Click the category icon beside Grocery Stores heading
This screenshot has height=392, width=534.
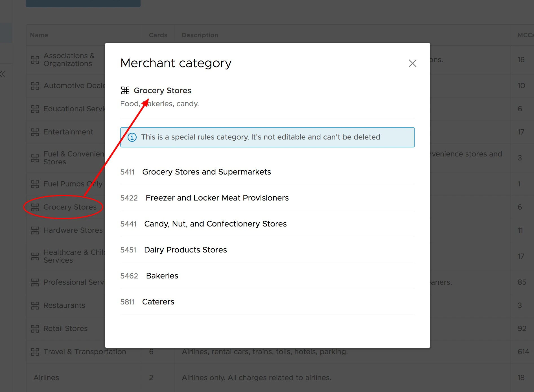(125, 90)
